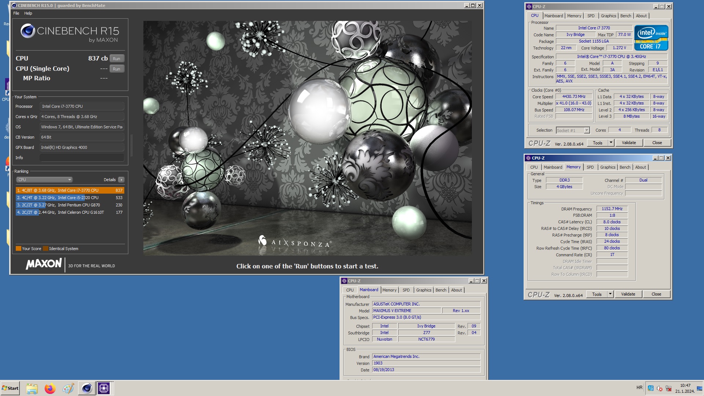Viewport: 704px width, 396px height.
Task: Switch to CPU tab in memory CPU-Z window
Action: click(x=534, y=167)
